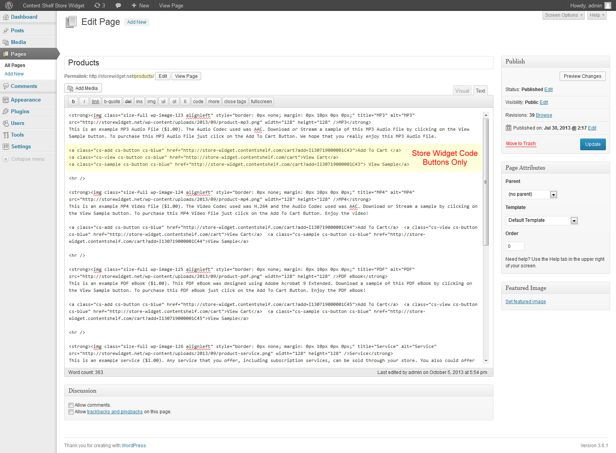Viewport: 616px width, 453px height.
Task: Insert italic tag with i button
Action: [x=84, y=102]
